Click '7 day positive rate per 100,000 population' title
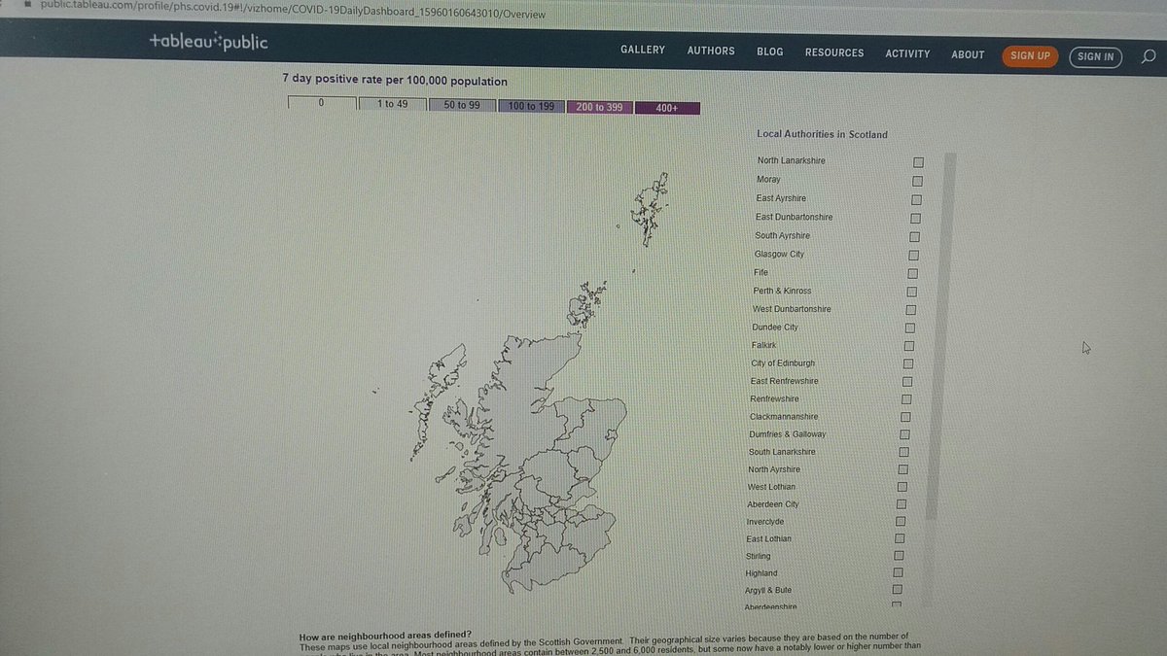Viewport: 1167px width, 656px height. point(394,82)
